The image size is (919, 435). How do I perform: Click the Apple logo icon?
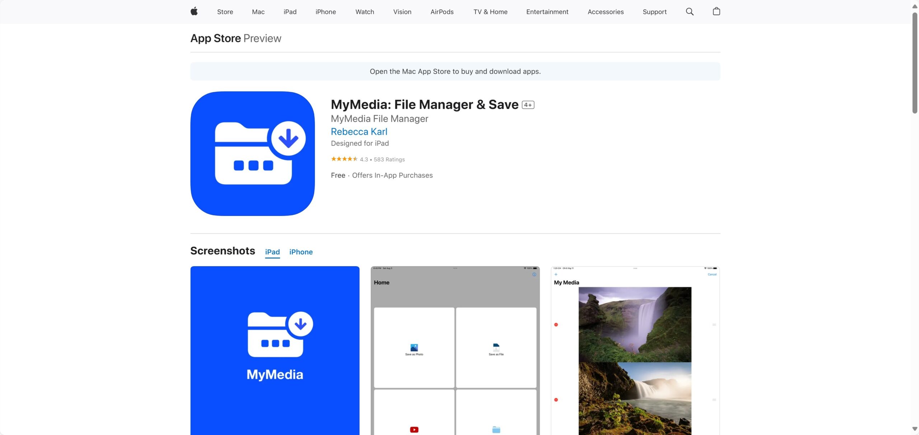tap(194, 11)
